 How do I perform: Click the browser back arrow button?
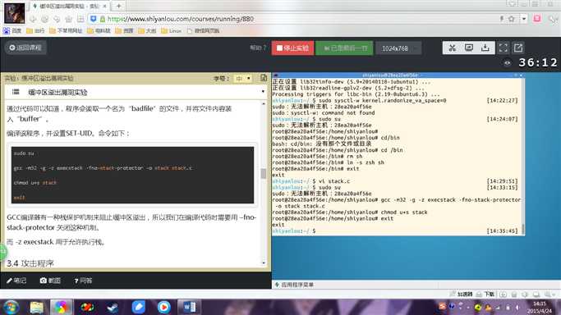click(x=33, y=19)
